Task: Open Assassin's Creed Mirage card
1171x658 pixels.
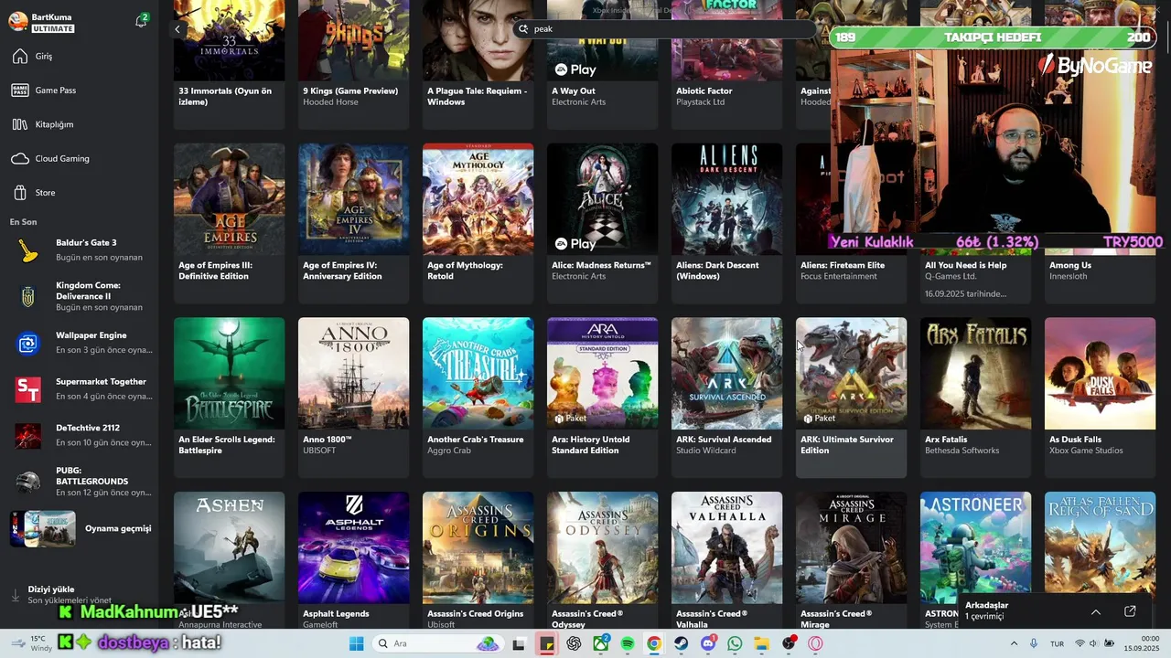Action: tap(851, 560)
